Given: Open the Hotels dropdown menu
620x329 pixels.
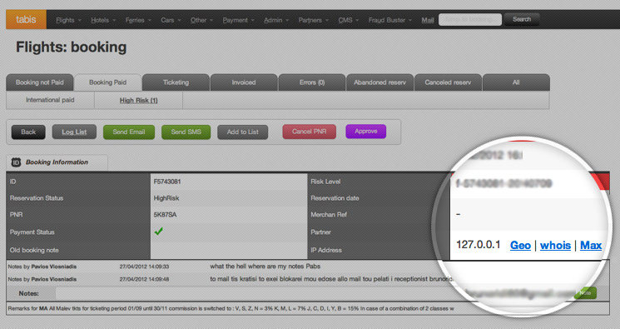Looking at the screenshot, I should 103,20.
